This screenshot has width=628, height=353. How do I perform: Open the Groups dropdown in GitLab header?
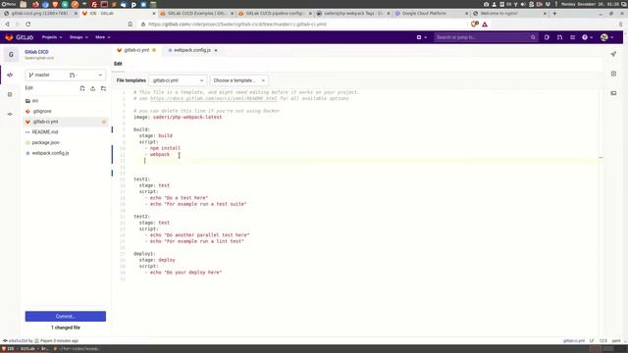(x=78, y=37)
